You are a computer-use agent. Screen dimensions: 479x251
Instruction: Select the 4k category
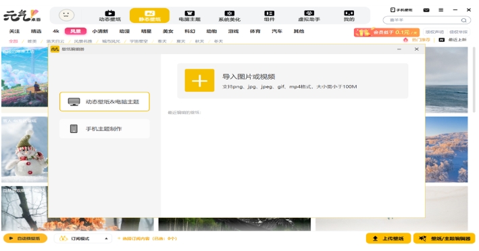[x=56, y=31]
